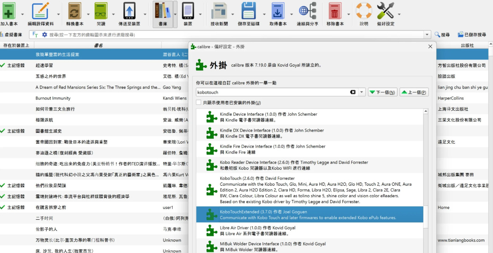Open the 虛擬書庫 virtual library menu
This screenshot has width=493, height=253.
(12, 34)
